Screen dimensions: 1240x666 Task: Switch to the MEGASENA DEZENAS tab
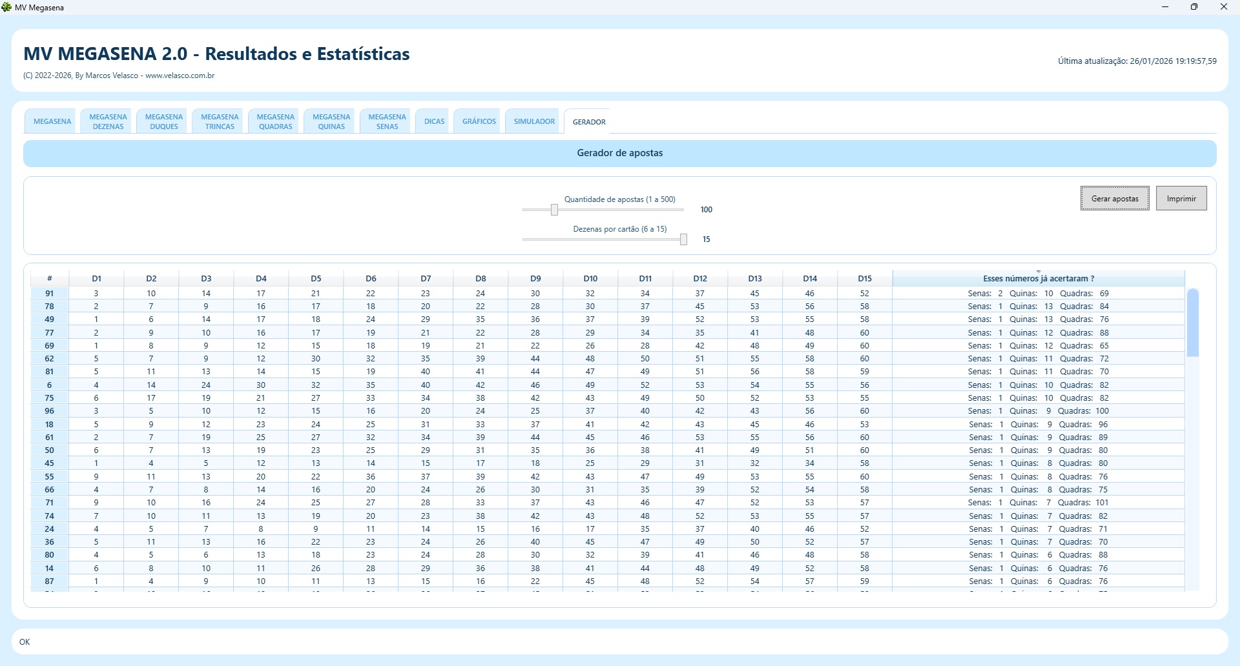(x=108, y=121)
